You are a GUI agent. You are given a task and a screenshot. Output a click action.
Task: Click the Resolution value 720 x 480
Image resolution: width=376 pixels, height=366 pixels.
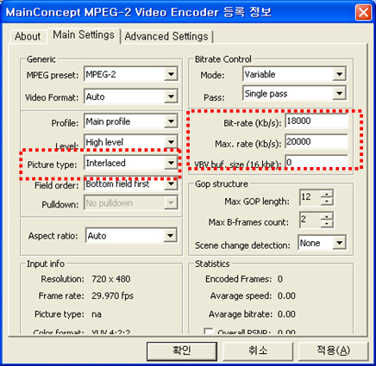pos(111,279)
